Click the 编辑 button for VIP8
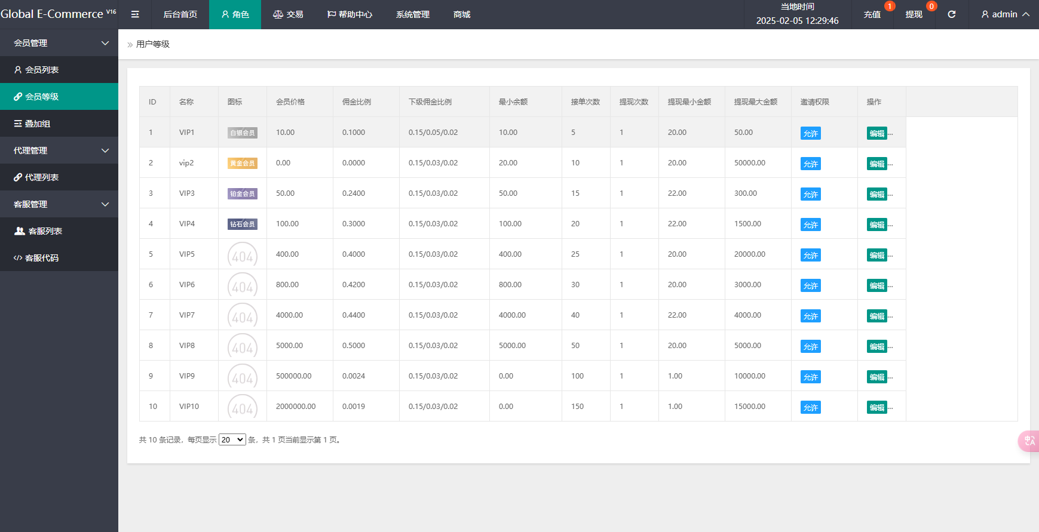The height and width of the screenshot is (532, 1039). [876, 346]
